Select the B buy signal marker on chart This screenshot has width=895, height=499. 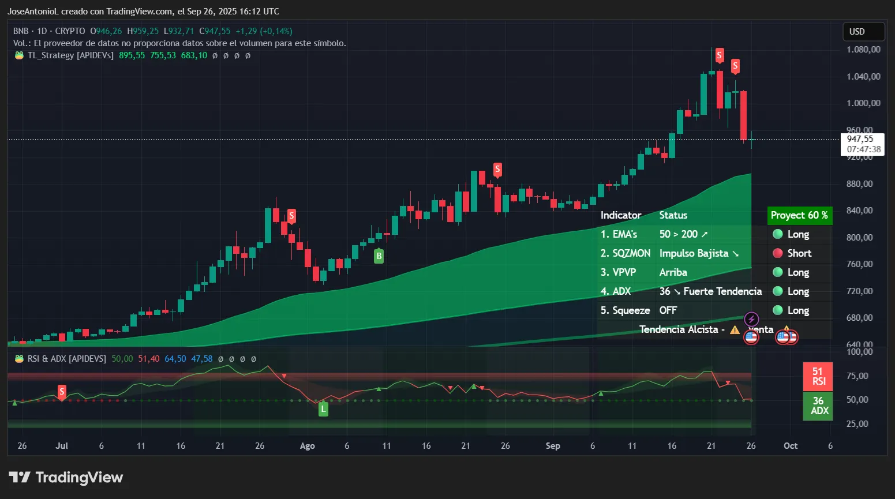[379, 255]
